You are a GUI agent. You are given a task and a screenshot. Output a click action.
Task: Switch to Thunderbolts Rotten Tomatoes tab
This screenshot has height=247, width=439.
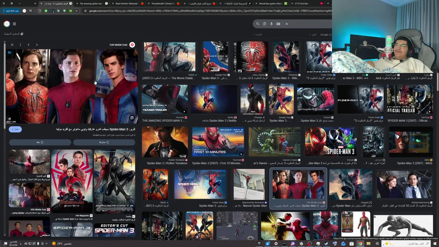[x=164, y=3]
